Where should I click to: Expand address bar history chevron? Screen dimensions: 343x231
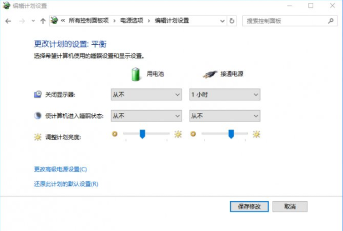pos(222,21)
